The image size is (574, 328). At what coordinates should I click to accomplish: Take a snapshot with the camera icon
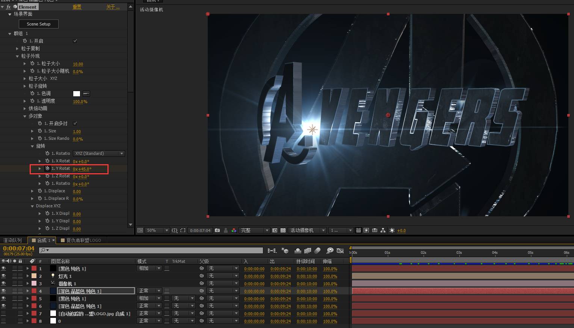[217, 230]
